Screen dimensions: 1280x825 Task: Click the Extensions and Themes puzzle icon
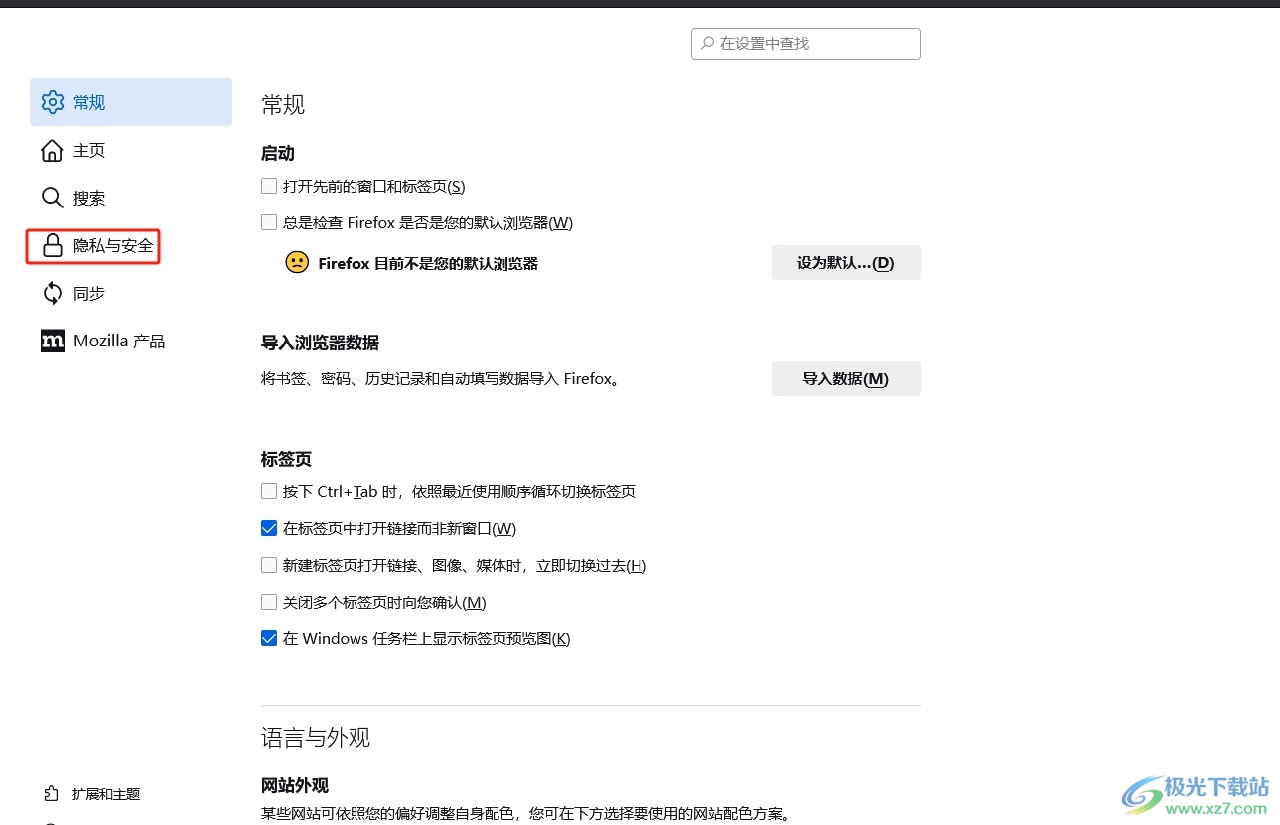pos(52,793)
